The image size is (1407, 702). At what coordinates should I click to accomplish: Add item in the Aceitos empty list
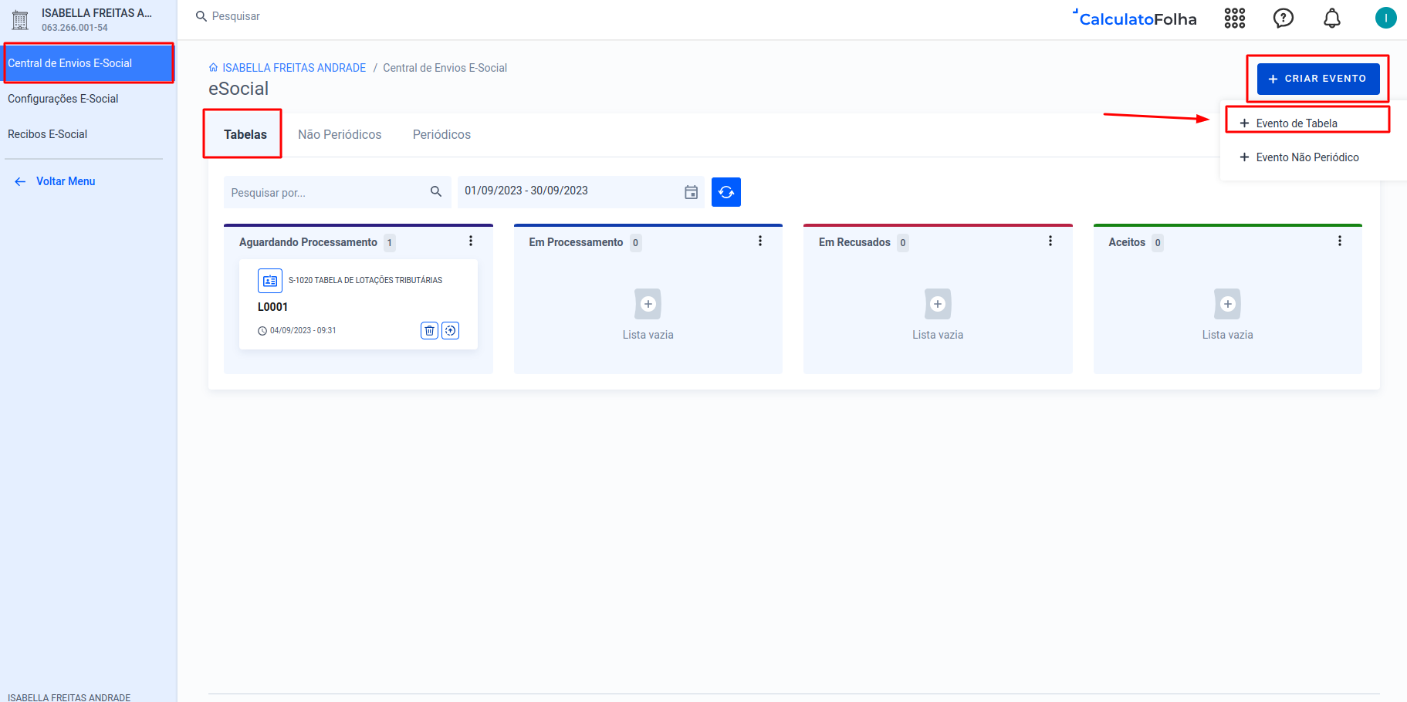(1228, 304)
